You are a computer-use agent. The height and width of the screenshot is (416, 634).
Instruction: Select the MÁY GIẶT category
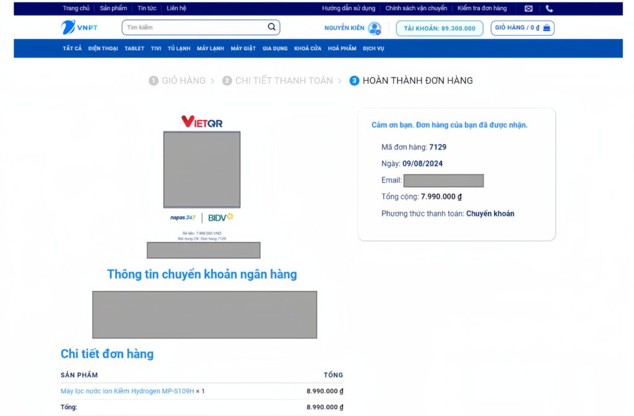pos(243,48)
